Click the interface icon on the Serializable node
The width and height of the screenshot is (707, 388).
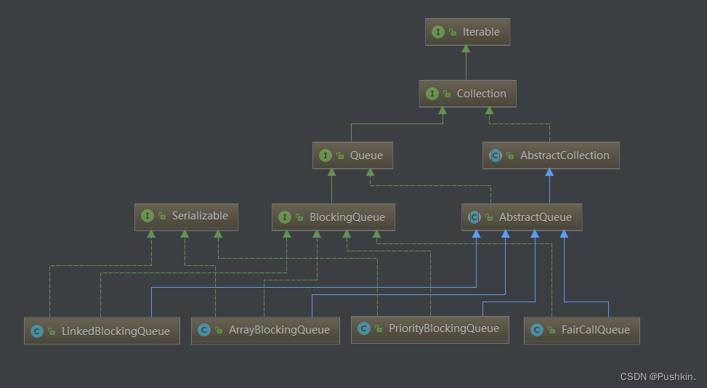[x=148, y=216]
